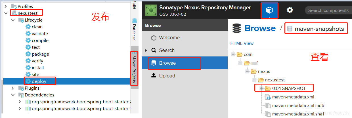
Task: Expand the second spring-boot-starter dependency
Action: pos(20,108)
